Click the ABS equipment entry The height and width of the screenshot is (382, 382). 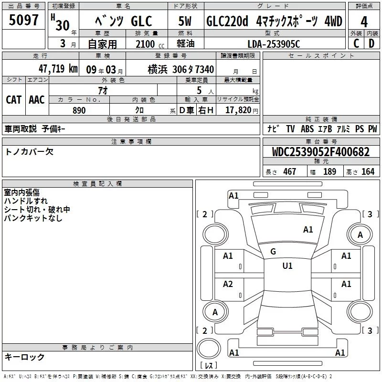pyautogui.click(x=307, y=128)
